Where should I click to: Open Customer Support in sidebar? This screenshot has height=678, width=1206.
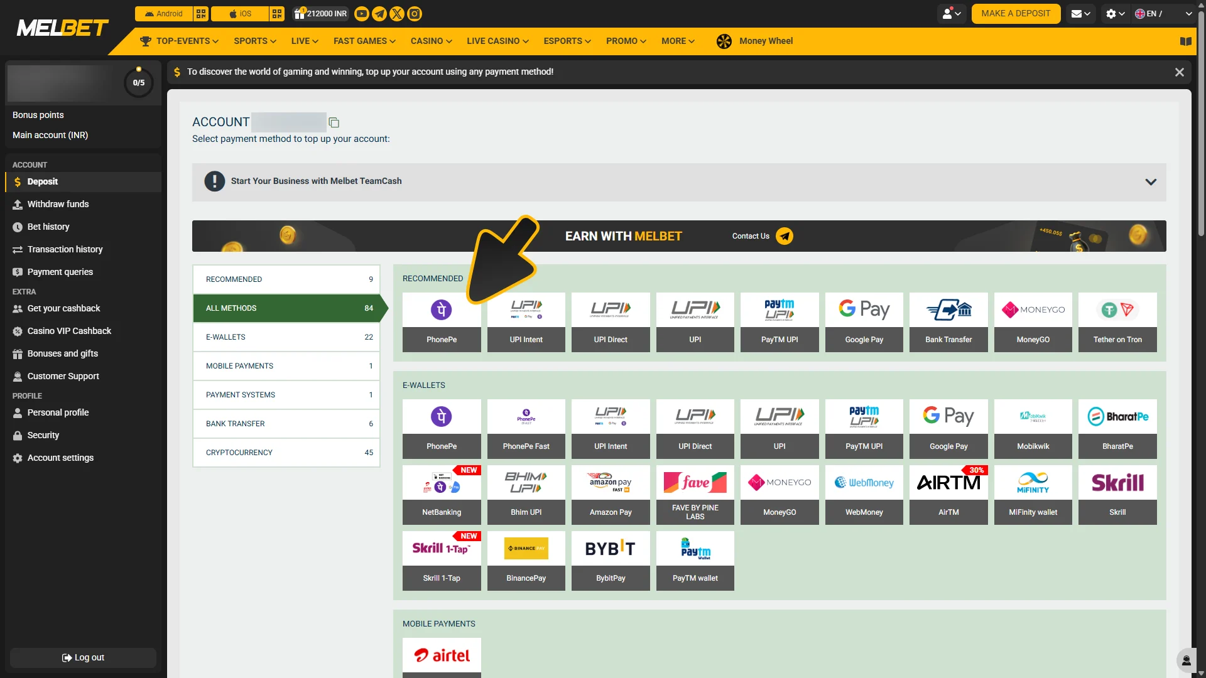83,376
